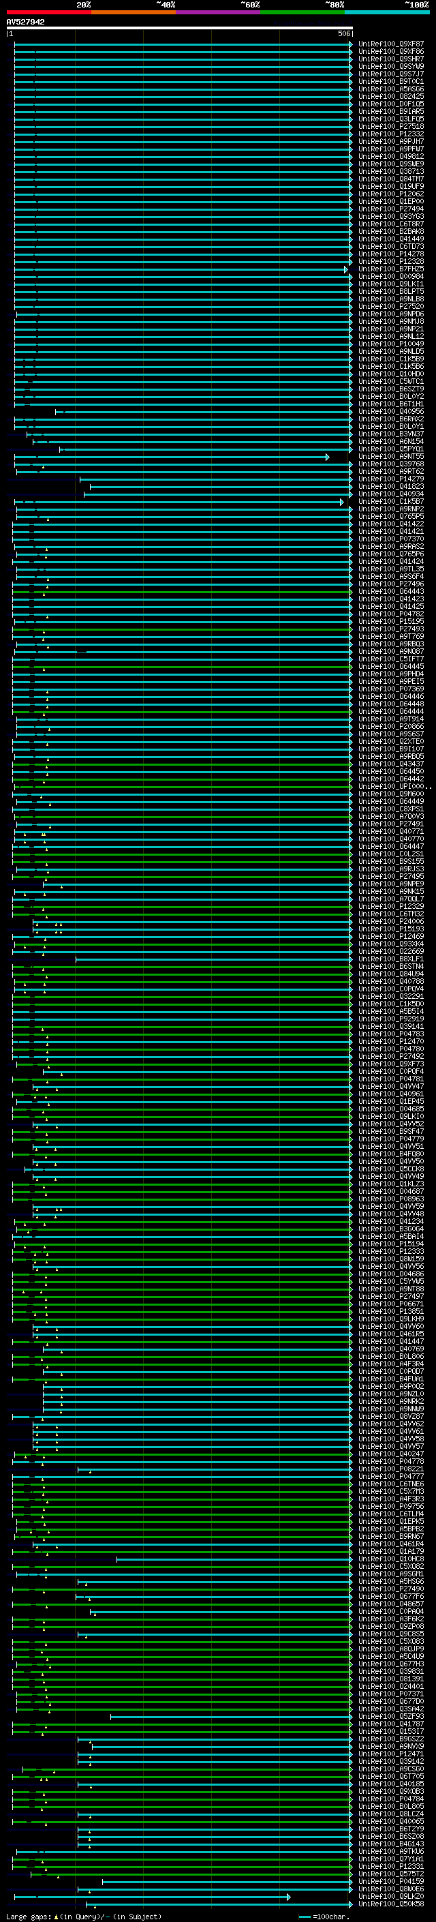
Task: Click the UniRef100_C1K5B7 alignment arrowhead
Action: tap(342, 502)
